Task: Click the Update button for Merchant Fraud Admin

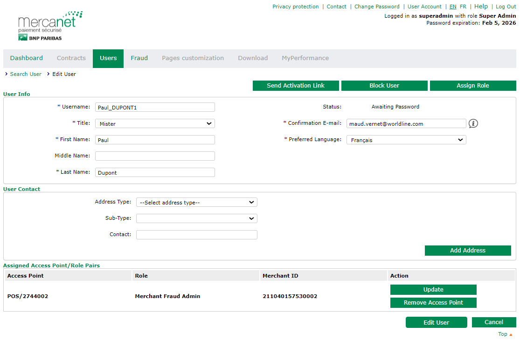Action: click(x=433, y=290)
